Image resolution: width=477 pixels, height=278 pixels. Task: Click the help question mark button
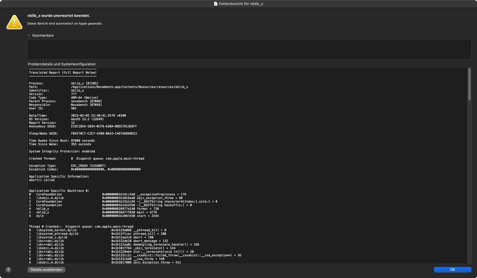click(8, 270)
